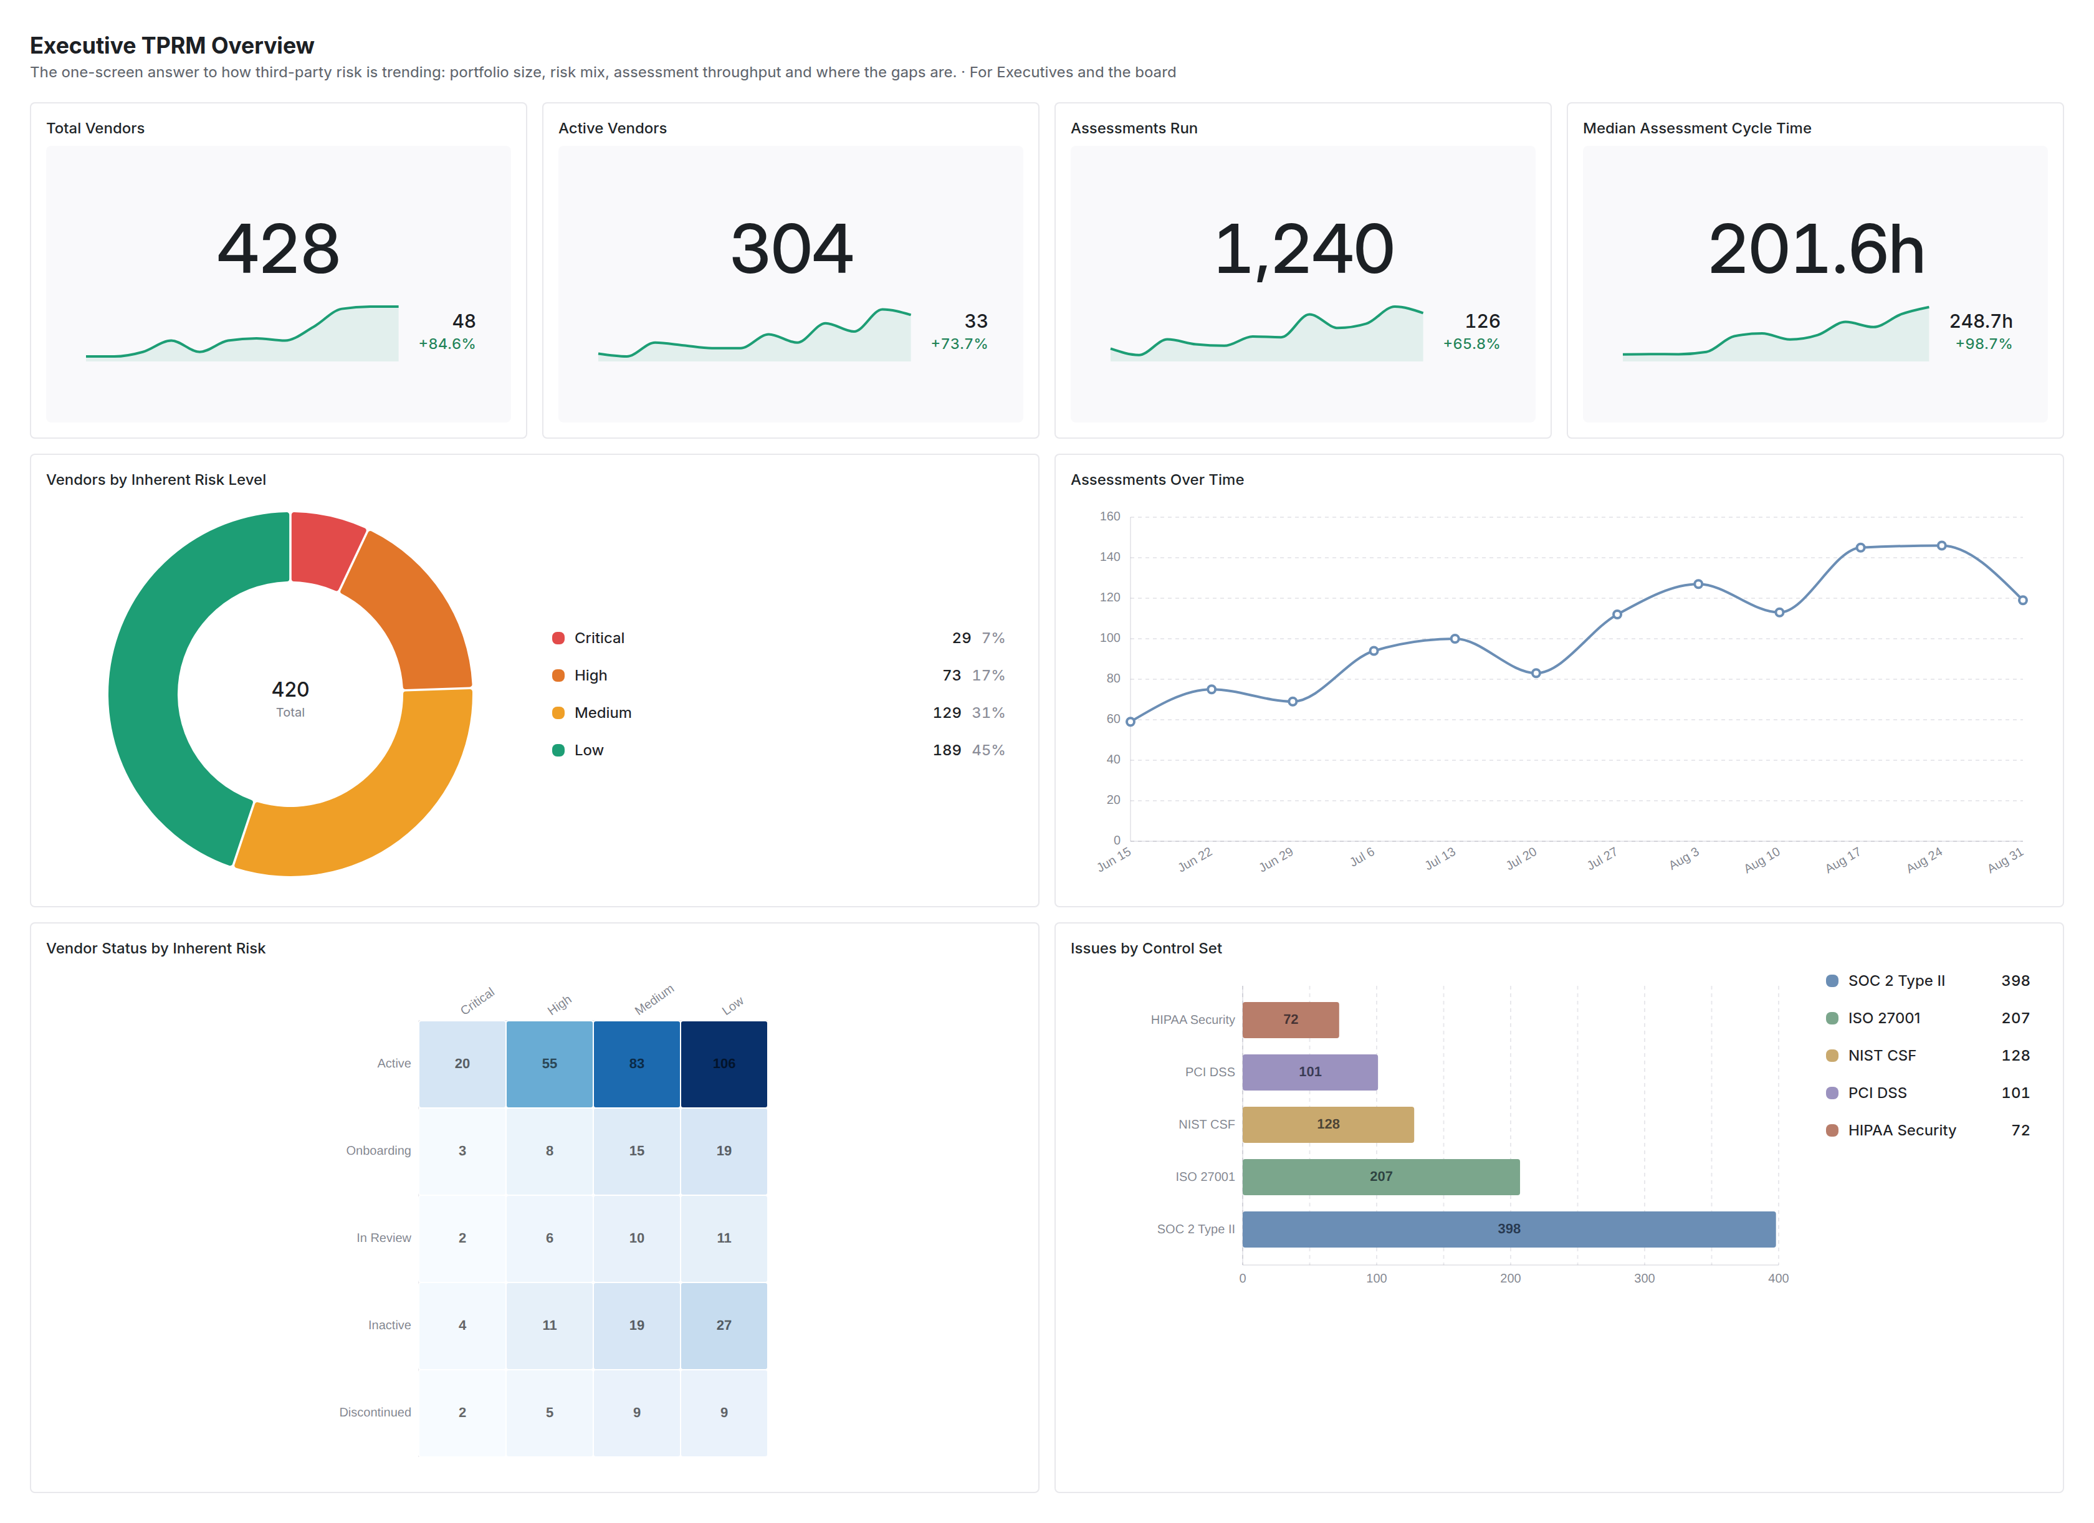This screenshot has width=2094, height=1523.
Task: Click the Assessments Run sparkline
Action: (x=1266, y=332)
